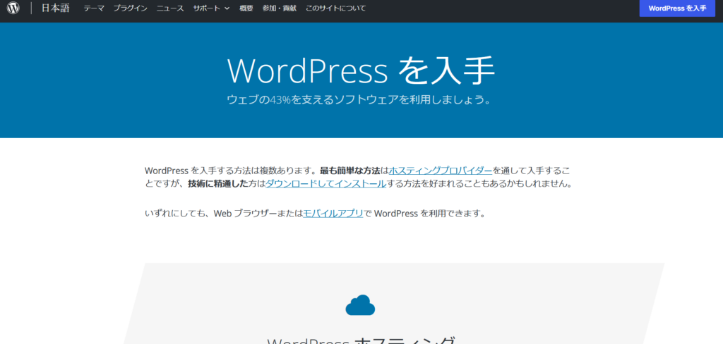The height and width of the screenshot is (344, 723).
Task: Follow the ホスティングプロバイダー link
Action: tap(441, 171)
